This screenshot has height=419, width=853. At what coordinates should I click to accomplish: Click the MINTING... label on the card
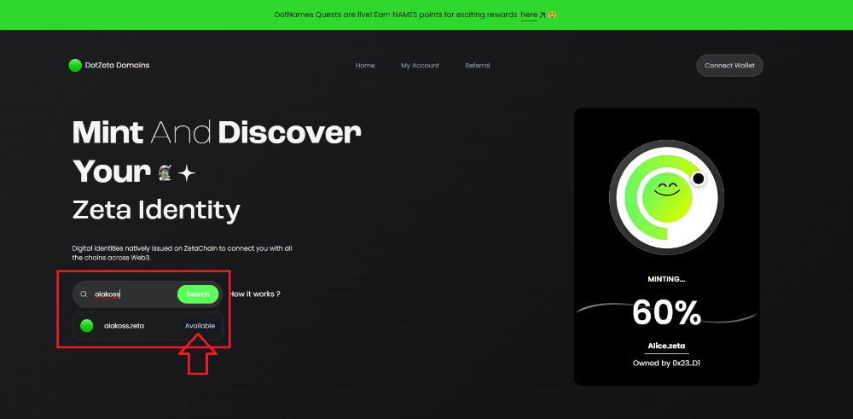pyautogui.click(x=666, y=279)
